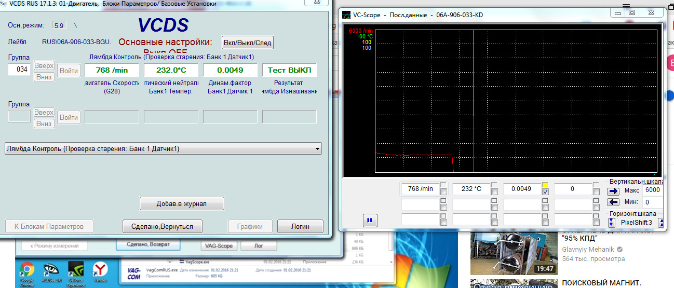
Task: Click the Сделано,Вернуться button
Action: (162, 226)
